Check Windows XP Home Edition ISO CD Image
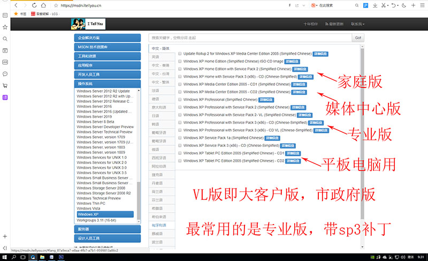 [180, 62]
